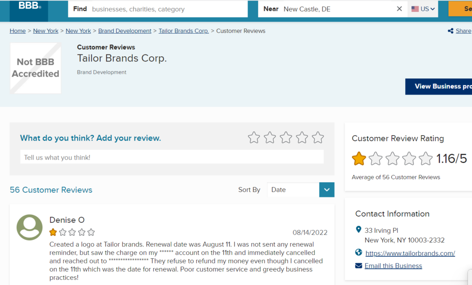472x285 pixels.
Task: Open the second New York breadcrumb link
Action: (x=78, y=31)
